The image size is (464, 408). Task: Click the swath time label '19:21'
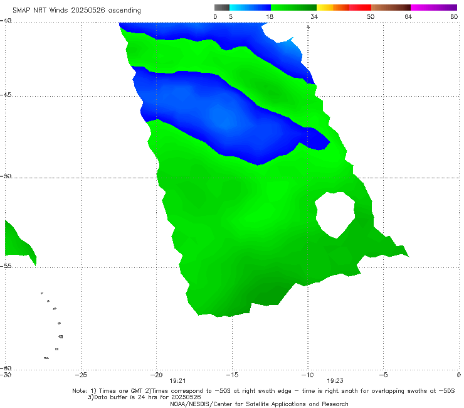click(x=177, y=381)
